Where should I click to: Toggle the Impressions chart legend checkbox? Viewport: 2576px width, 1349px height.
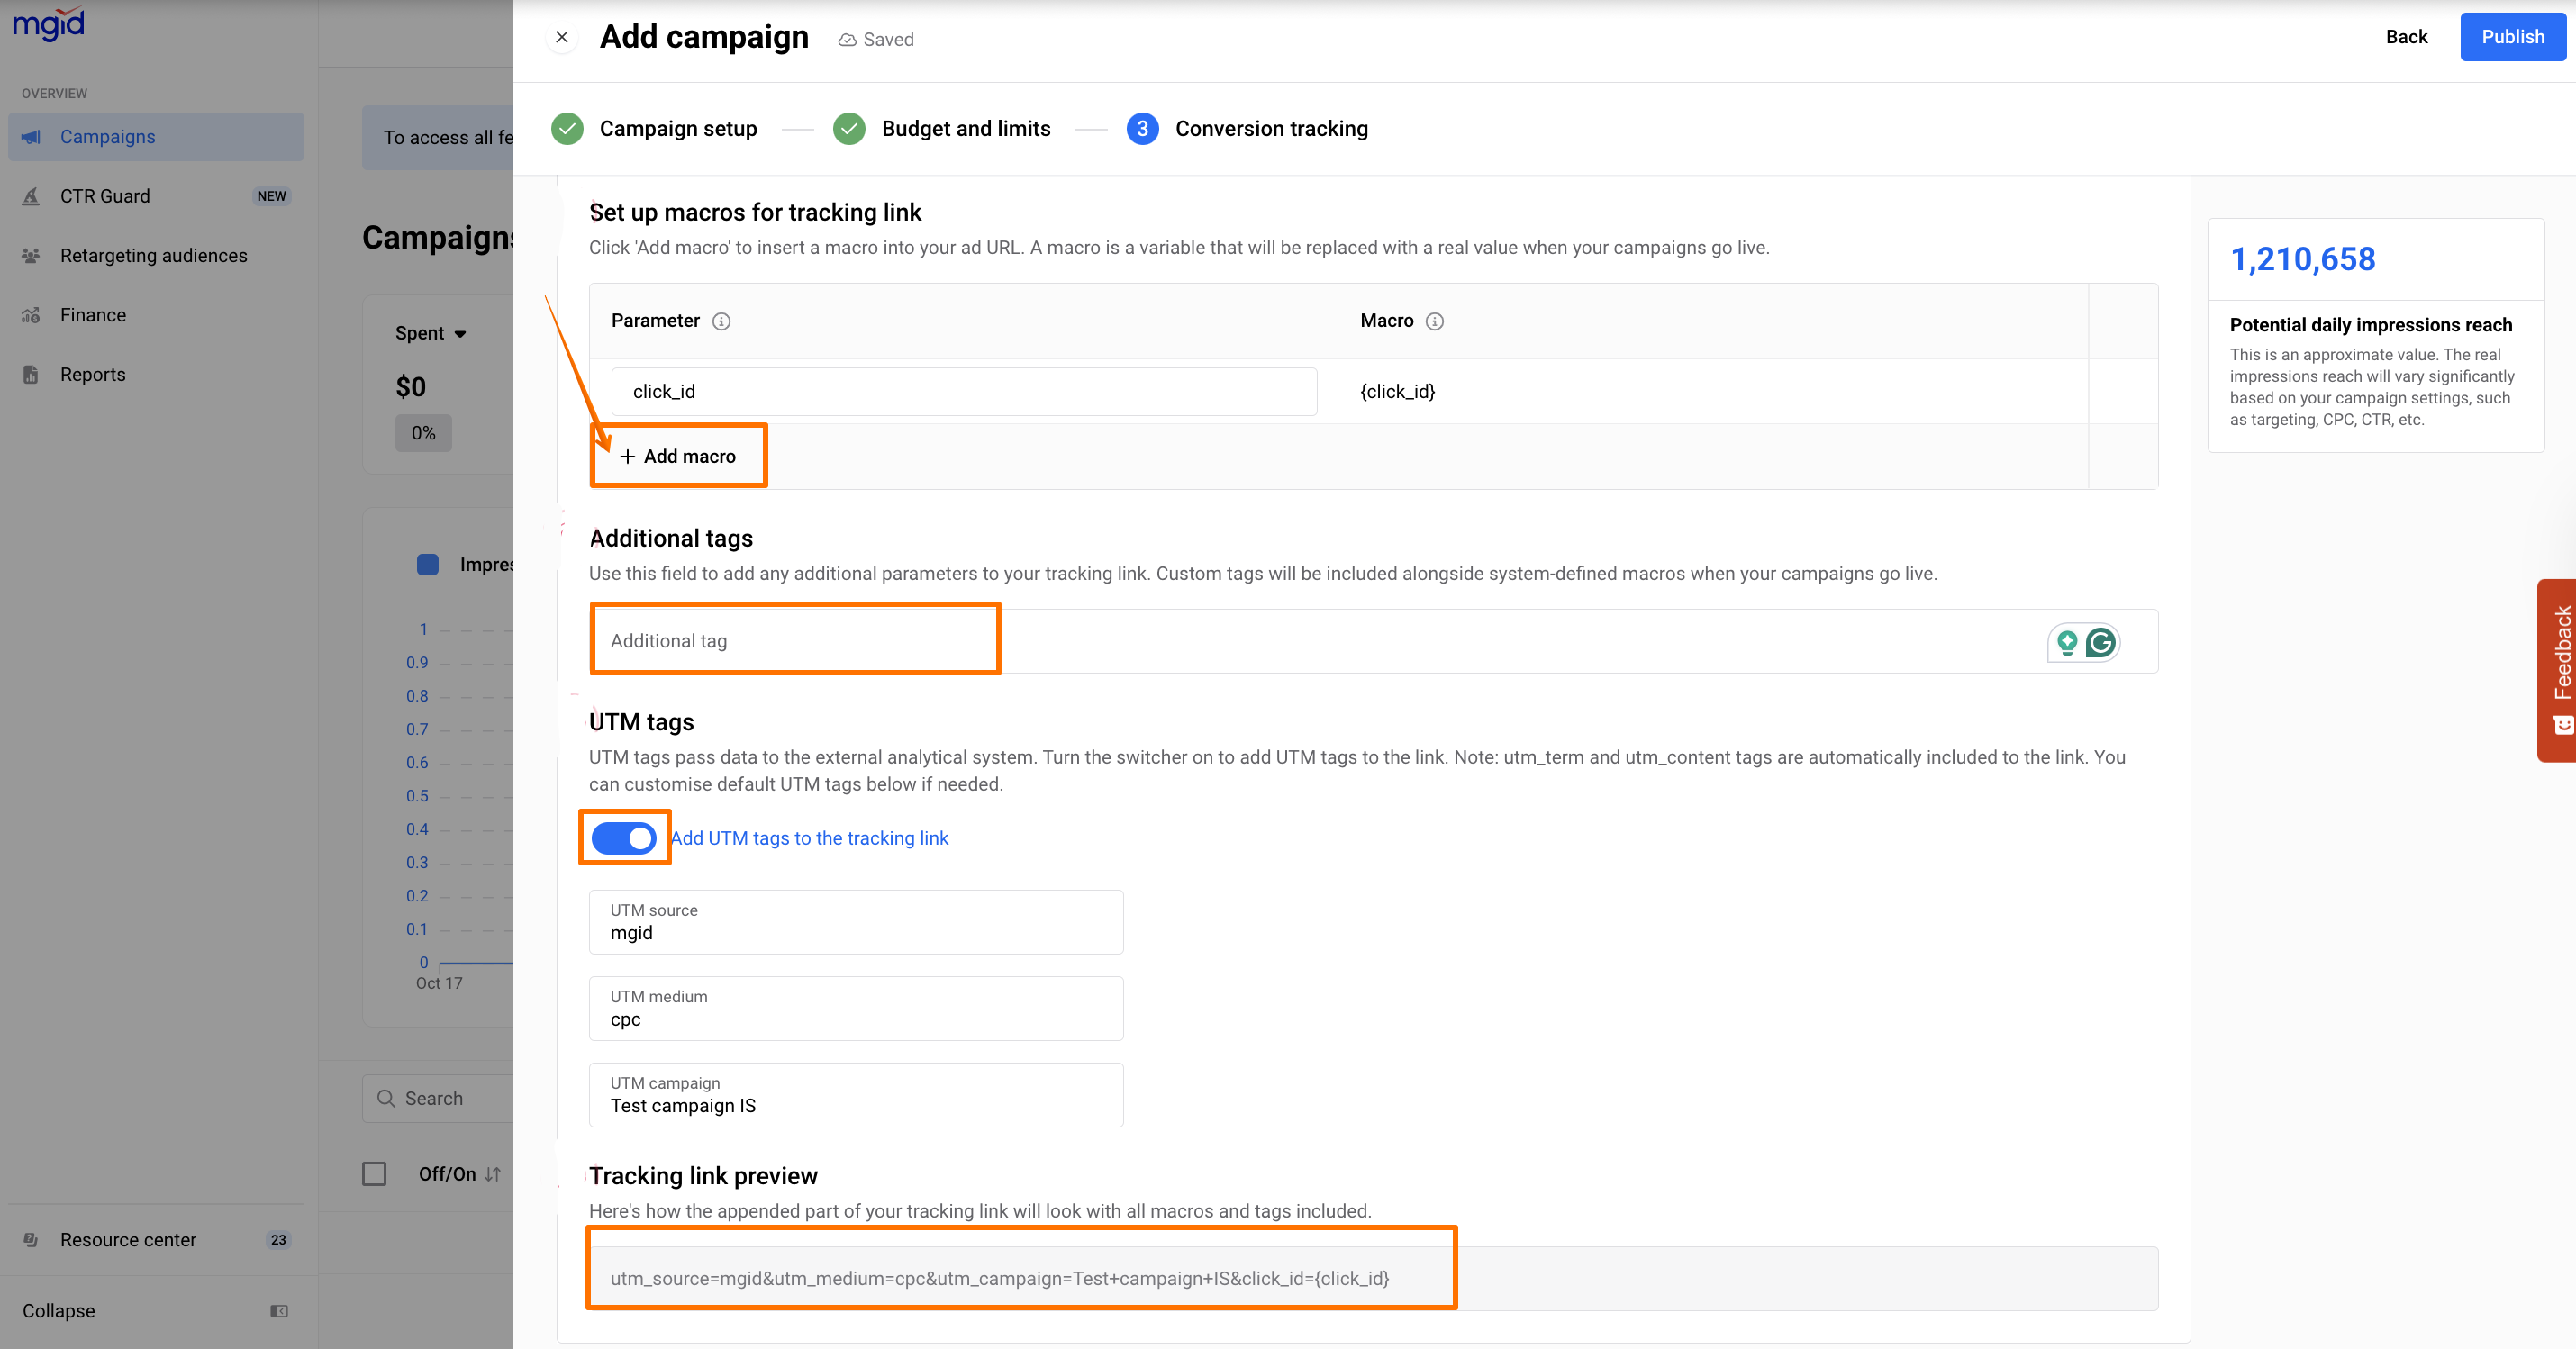tap(428, 565)
